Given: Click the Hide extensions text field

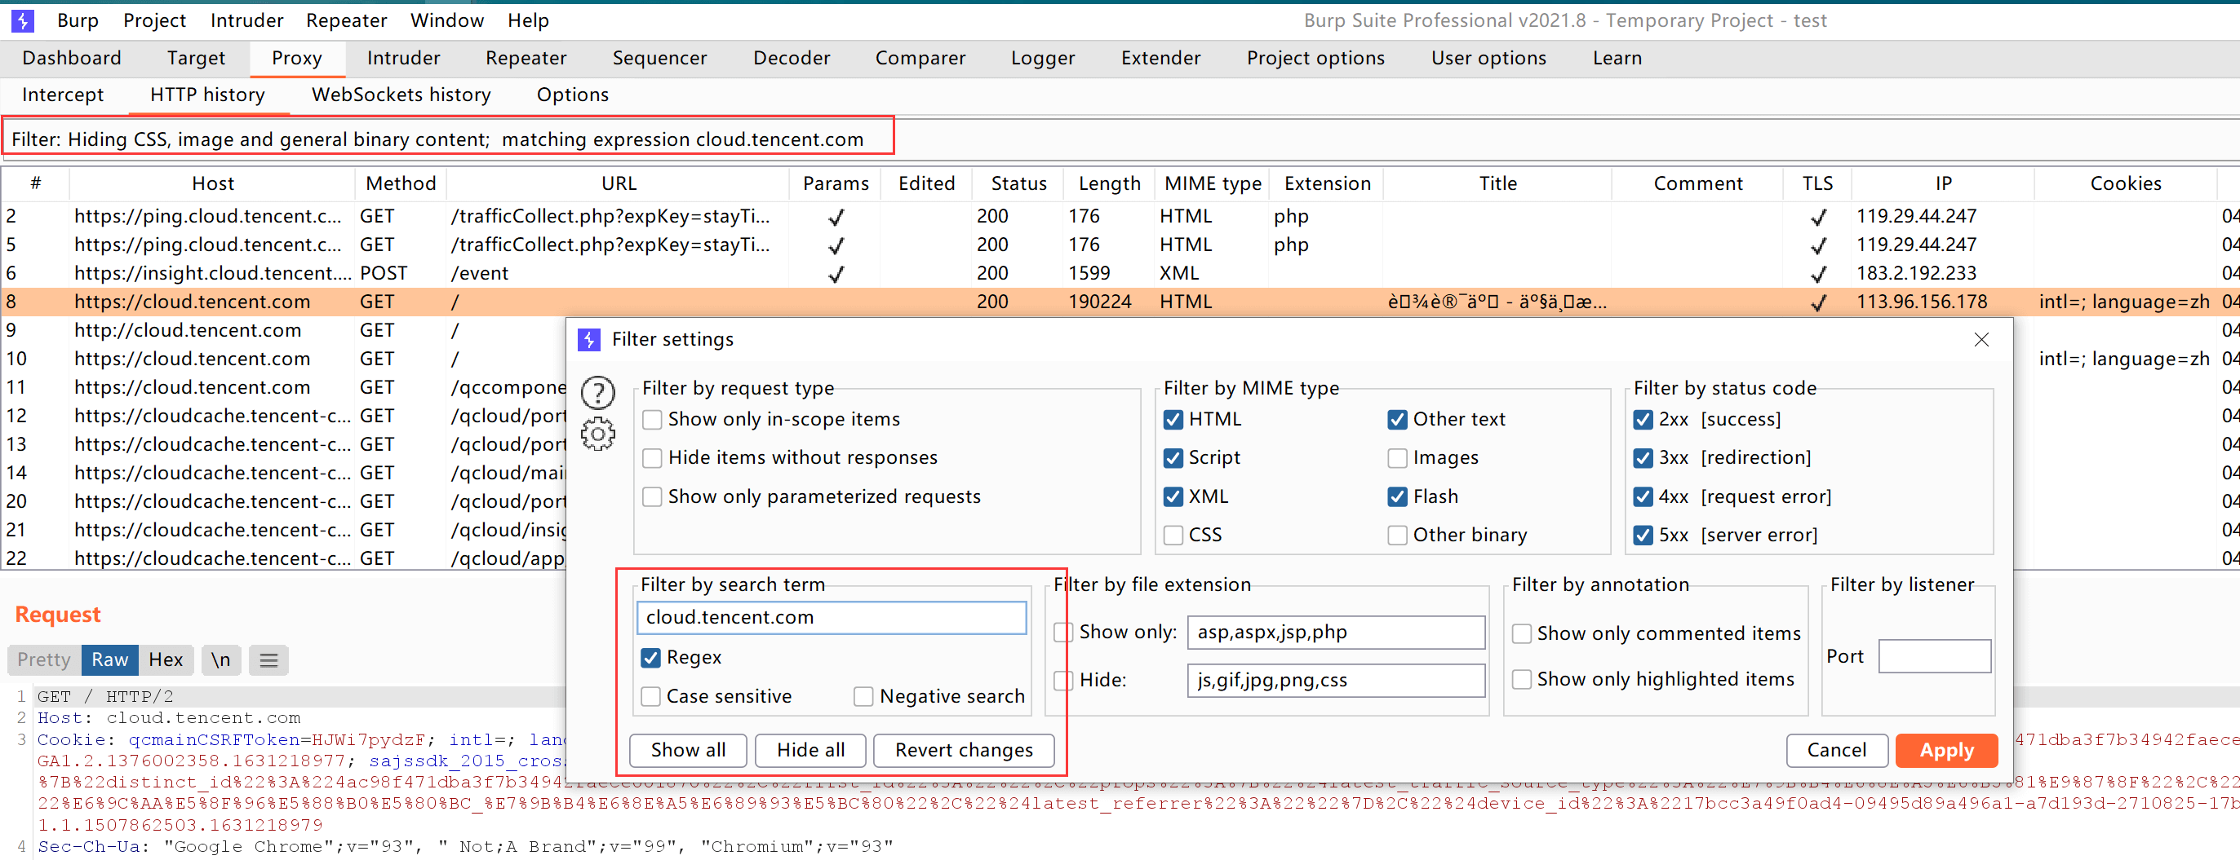Looking at the screenshot, I should (1336, 680).
